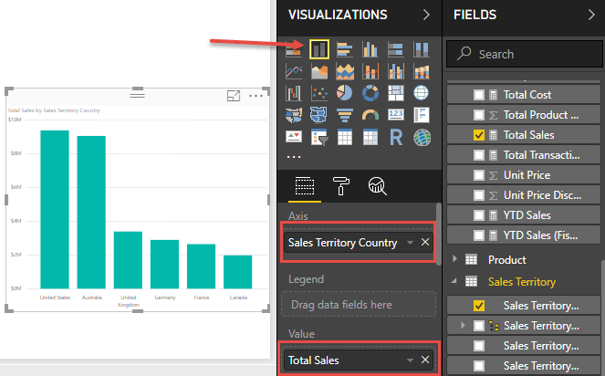Screen dimensions: 605x376
Task: Remove Total Sales from Value well
Action: [x=425, y=360]
